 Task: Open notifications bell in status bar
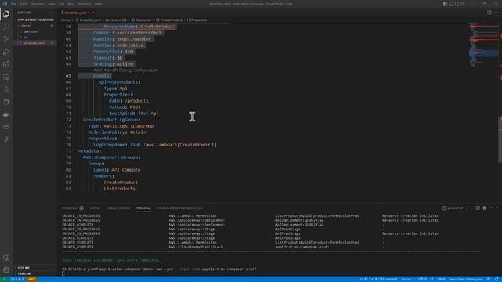(497, 279)
